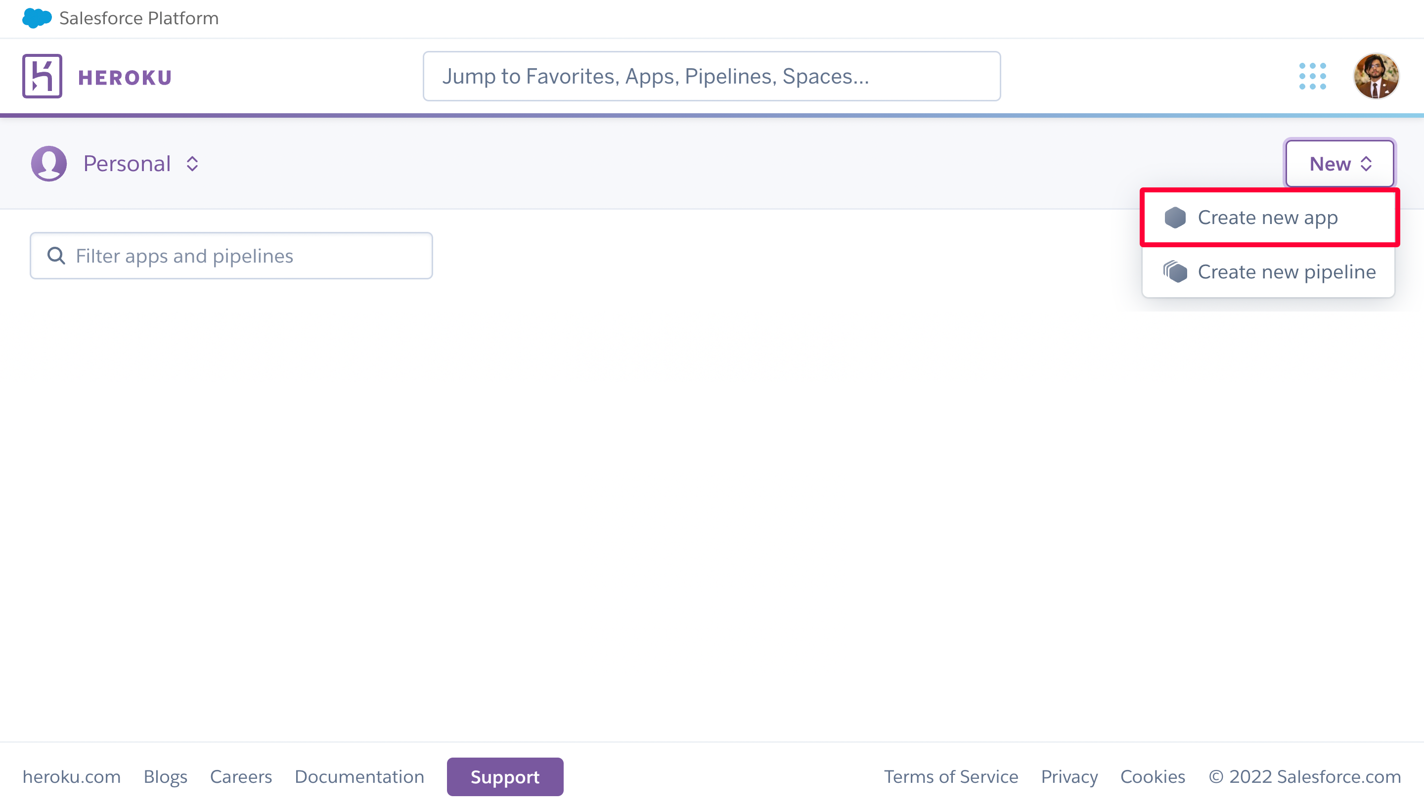This screenshot has height=811, width=1424.
Task: Click the chevron arrows next to Personal
Action: 193,164
